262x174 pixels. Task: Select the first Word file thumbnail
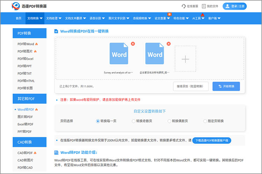click(x=119, y=54)
